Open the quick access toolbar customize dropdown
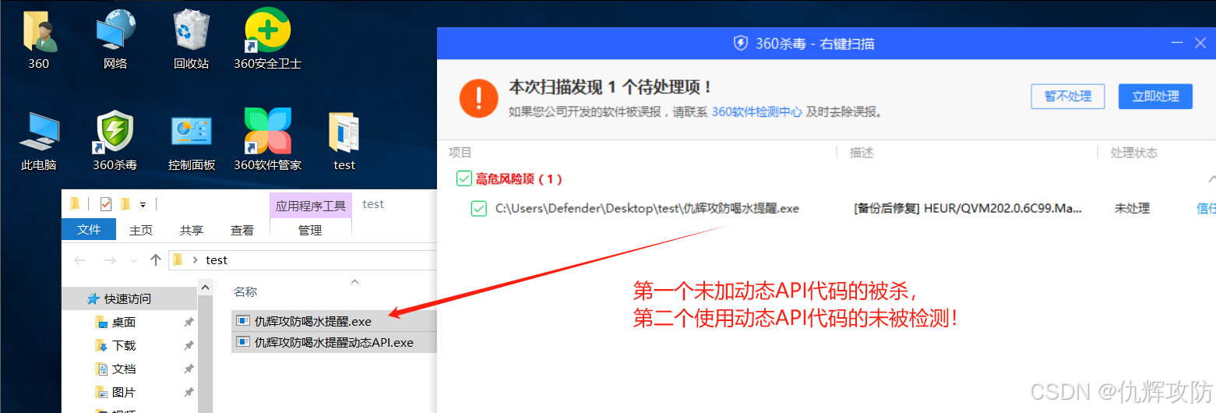The height and width of the screenshot is (413, 1216). (x=143, y=205)
